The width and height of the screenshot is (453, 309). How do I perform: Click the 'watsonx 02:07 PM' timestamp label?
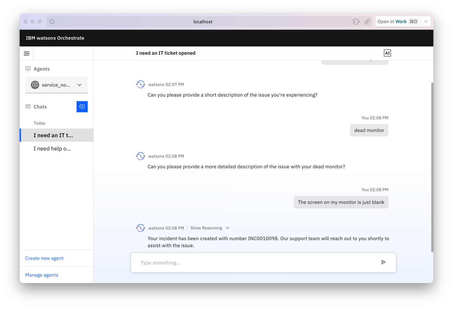[x=166, y=84]
